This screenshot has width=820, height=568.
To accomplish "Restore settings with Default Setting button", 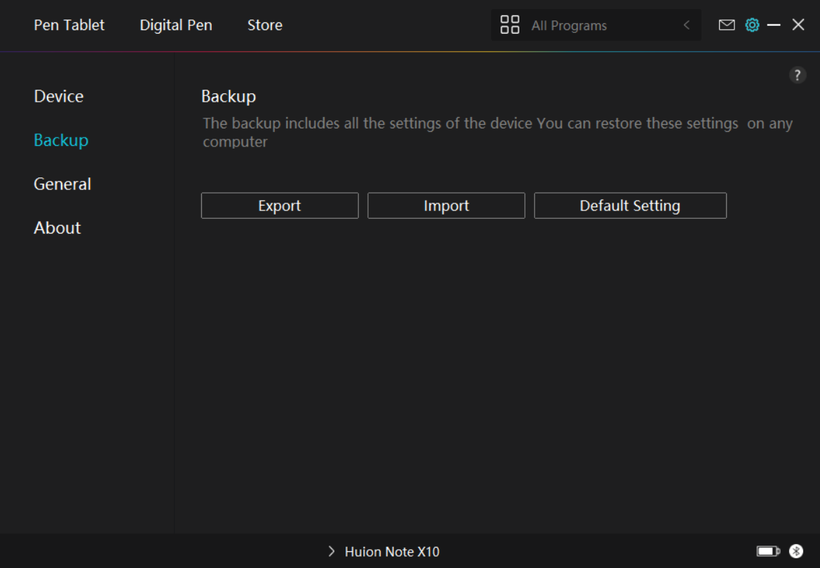I will pos(630,206).
